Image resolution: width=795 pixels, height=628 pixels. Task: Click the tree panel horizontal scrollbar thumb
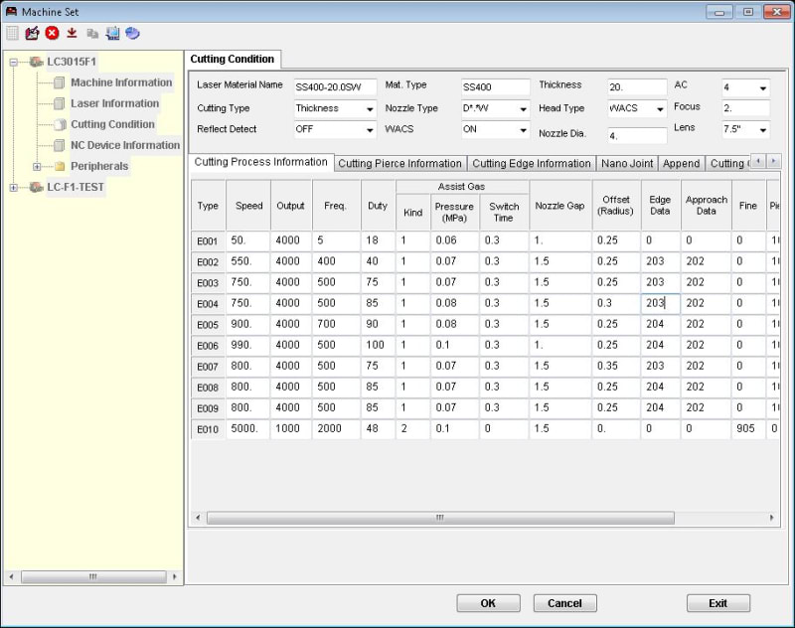click(93, 576)
